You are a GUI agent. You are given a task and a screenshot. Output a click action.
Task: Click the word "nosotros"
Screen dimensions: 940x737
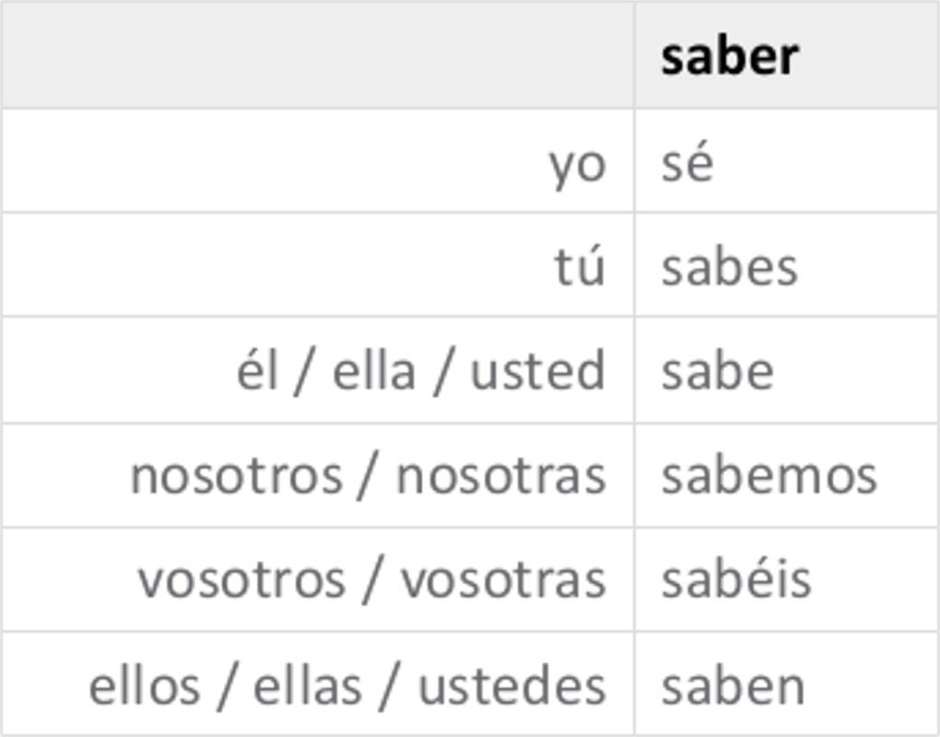[235, 475]
